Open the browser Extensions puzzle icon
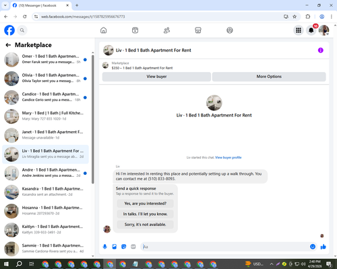 pos(308,17)
